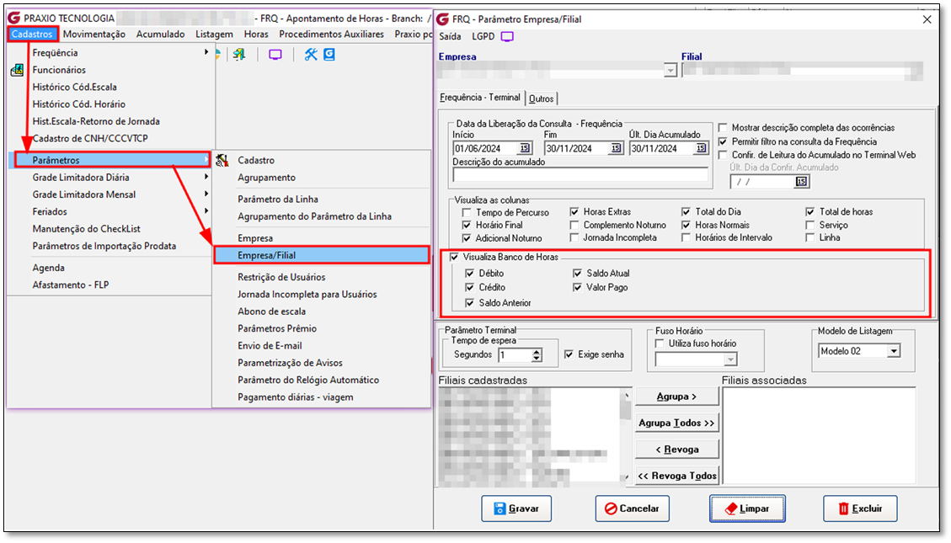Viewport: 951px width, 543px height.
Task: Uncheck Horas Extras column
Action: tap(574, 212)
